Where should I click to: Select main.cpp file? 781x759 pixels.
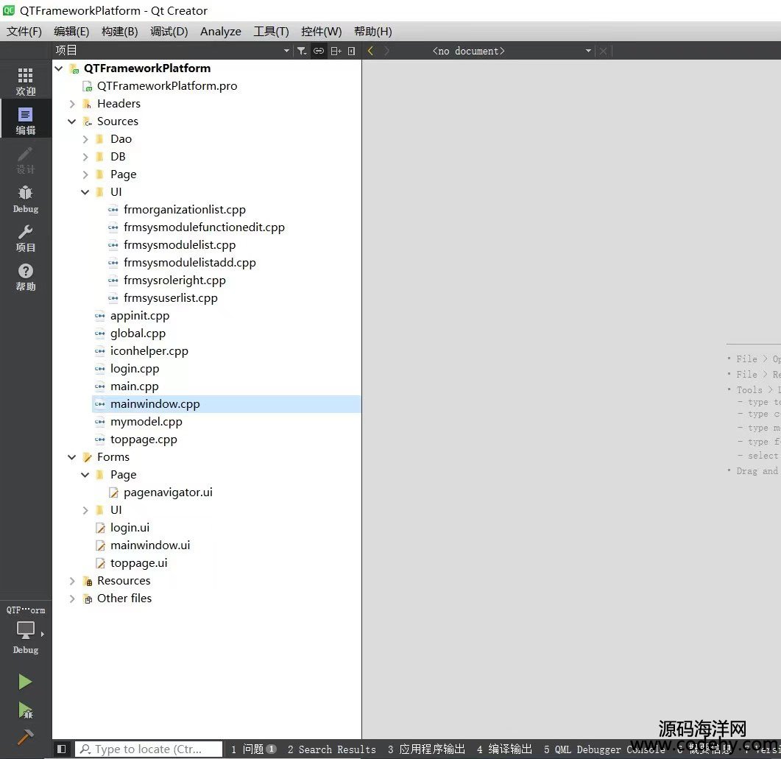(135, 386)
